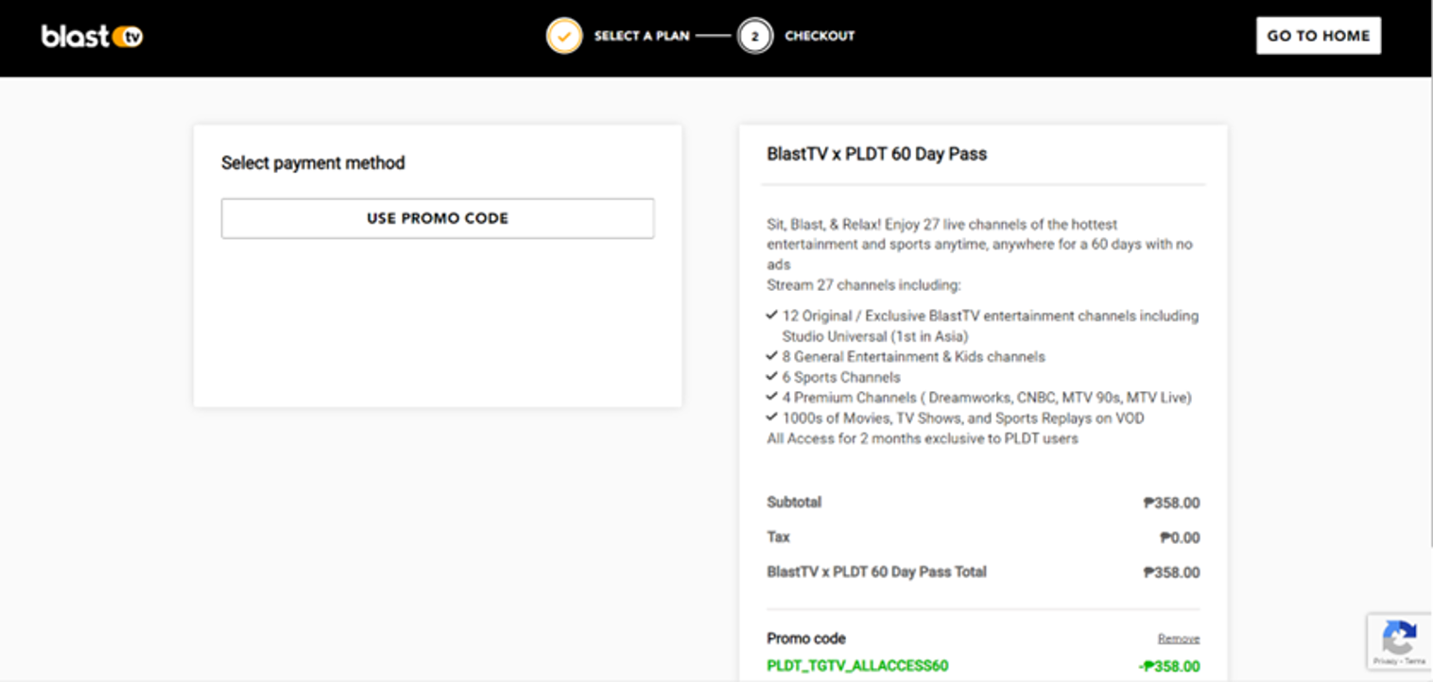Click the checkmark beside 6 Sports Channels
The image size is (1433, 682).
772,377
